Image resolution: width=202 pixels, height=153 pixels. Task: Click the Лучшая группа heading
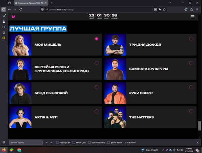click(x=38, y=29)
